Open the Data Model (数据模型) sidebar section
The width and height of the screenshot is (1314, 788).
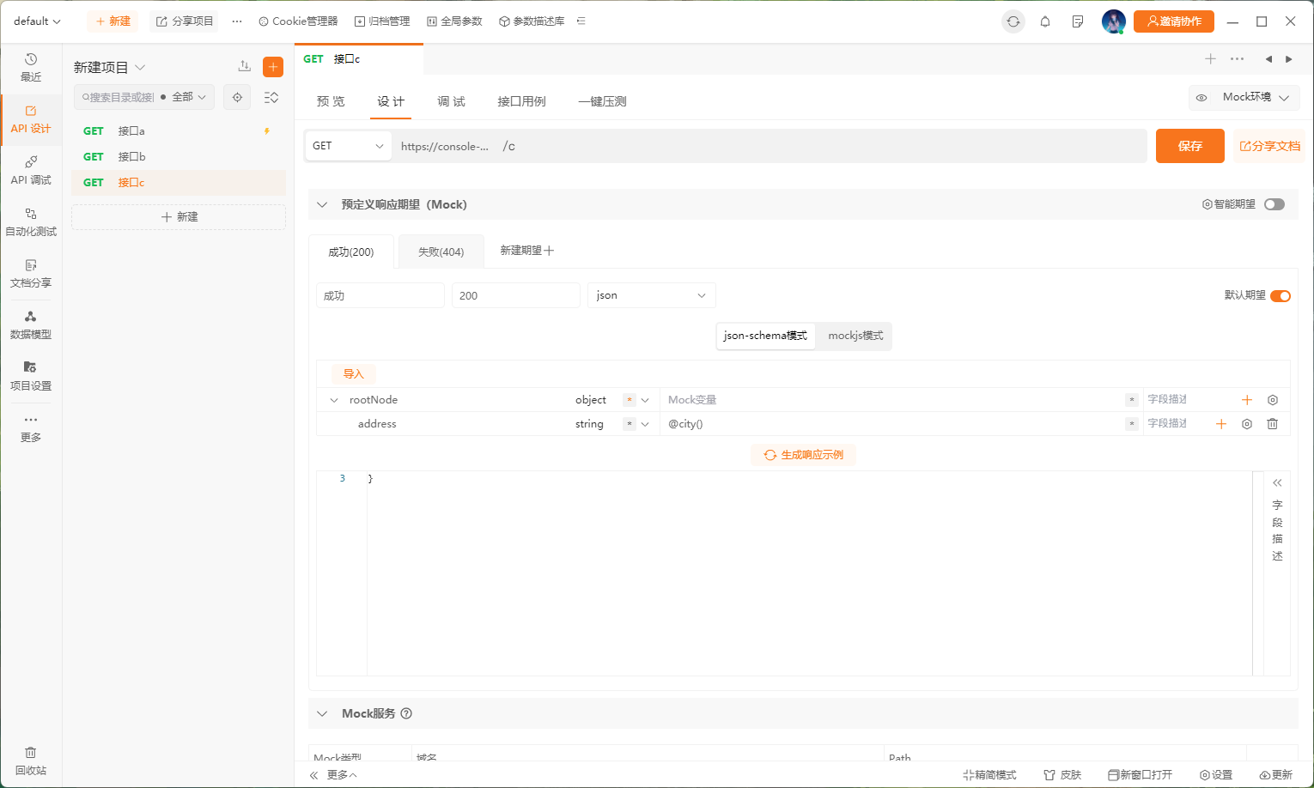coord(31,324)
